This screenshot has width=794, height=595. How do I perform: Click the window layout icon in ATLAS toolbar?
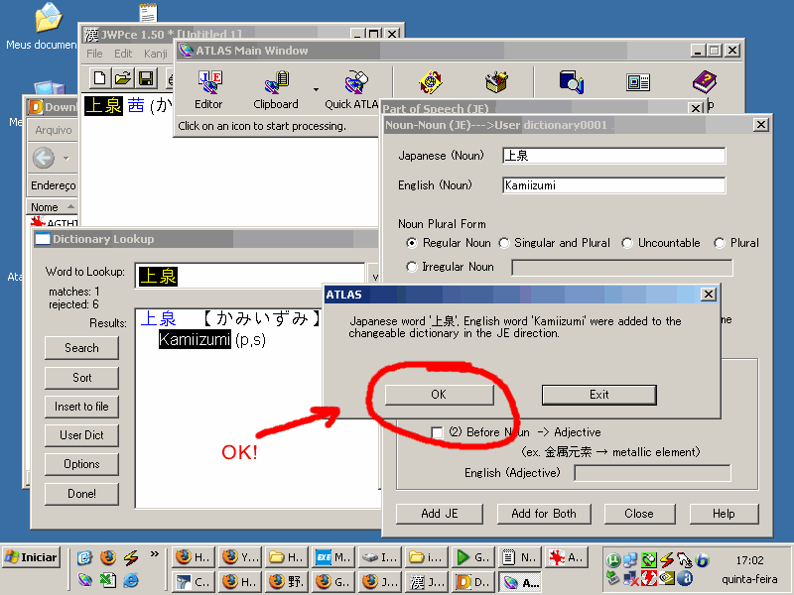pos(638,82)
